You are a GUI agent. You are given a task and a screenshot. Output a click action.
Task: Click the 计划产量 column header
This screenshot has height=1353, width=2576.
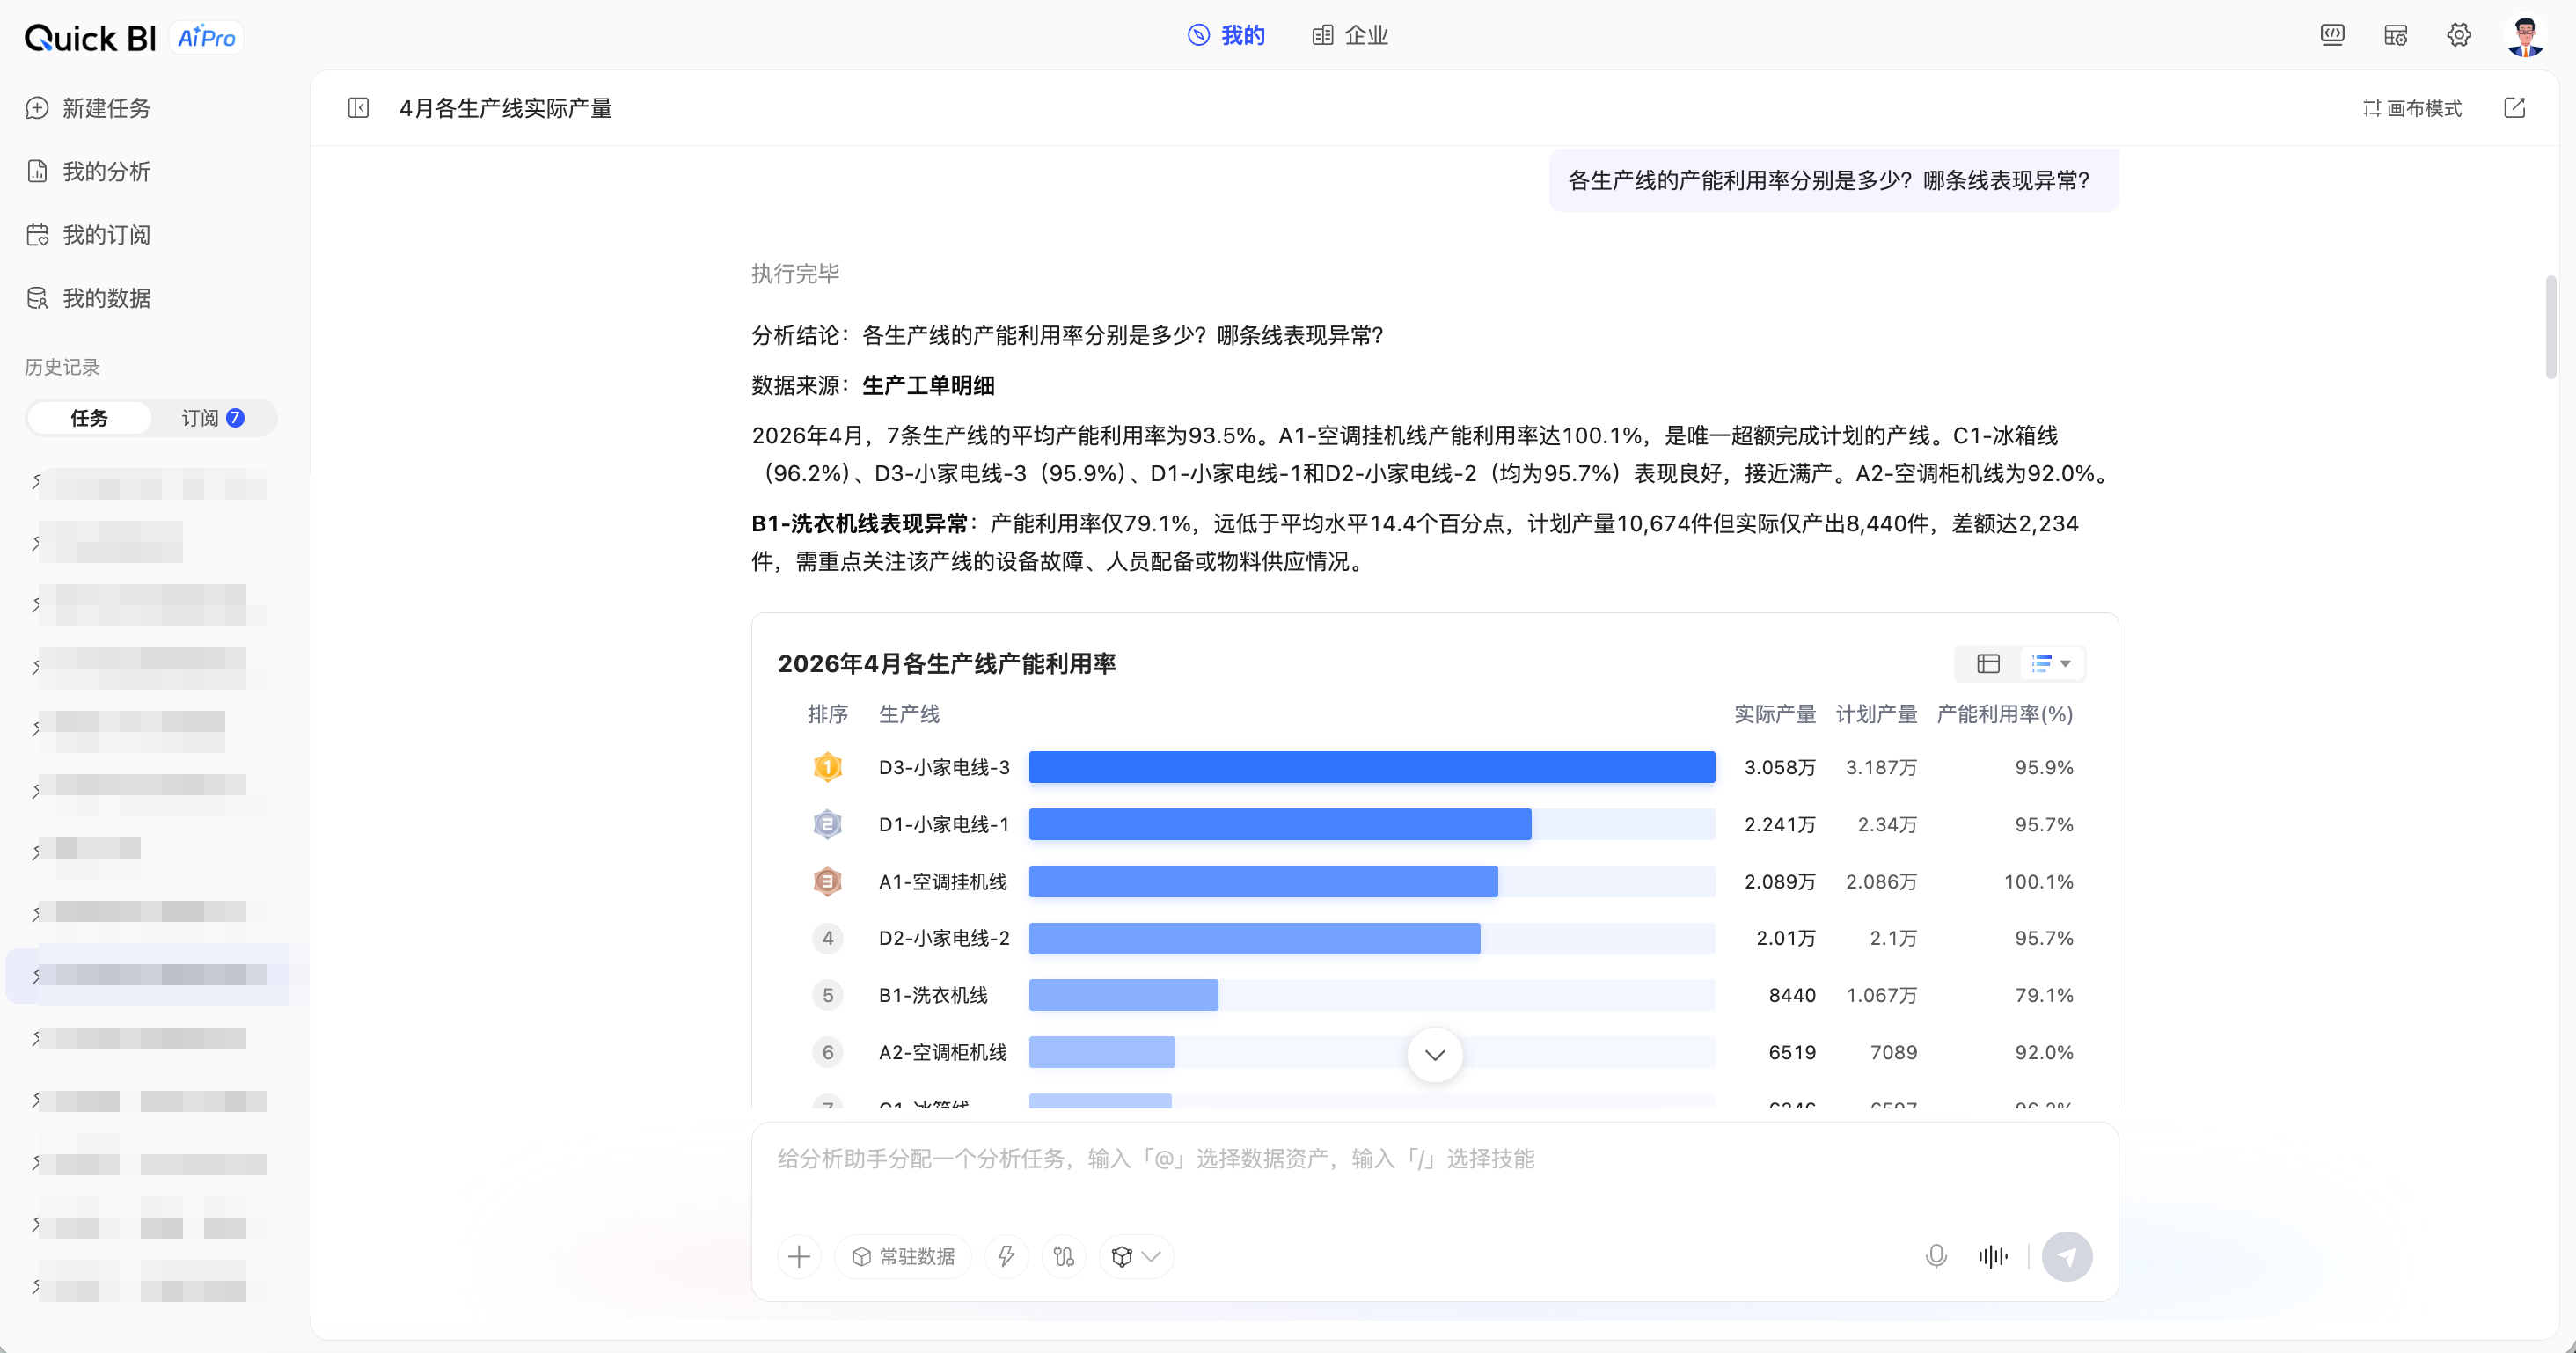1876,714
